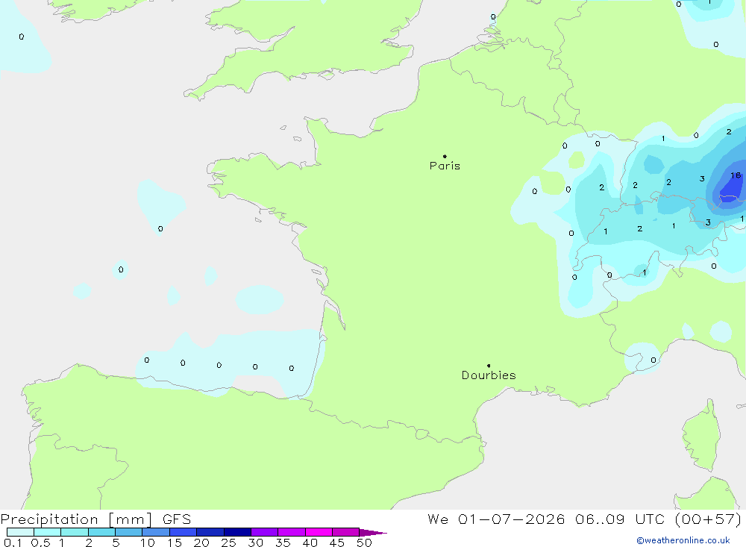746x547 pixels.
Task: Pick the 15–20 mm legend color swatch
Action: click(x=184, y=532)
